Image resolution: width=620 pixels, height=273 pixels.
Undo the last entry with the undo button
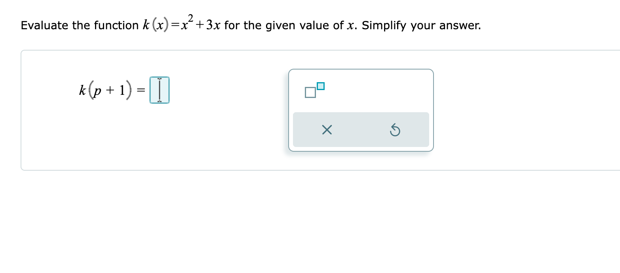pos(394,130)
